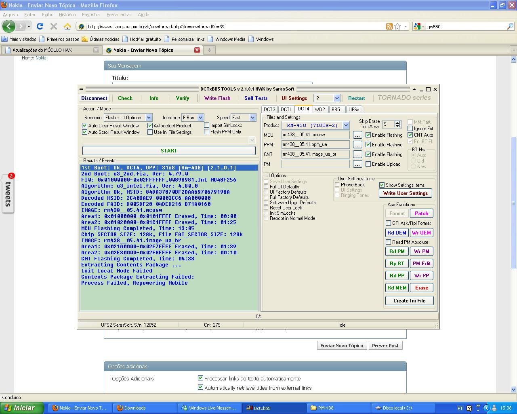Select the 1st Boot result line

click(x=169, y=168)
